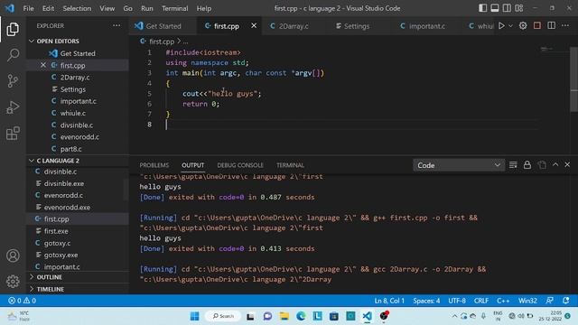Stop the running code with red square
The height and width of the screenshot is (325, 578).
tap(537, 26)
